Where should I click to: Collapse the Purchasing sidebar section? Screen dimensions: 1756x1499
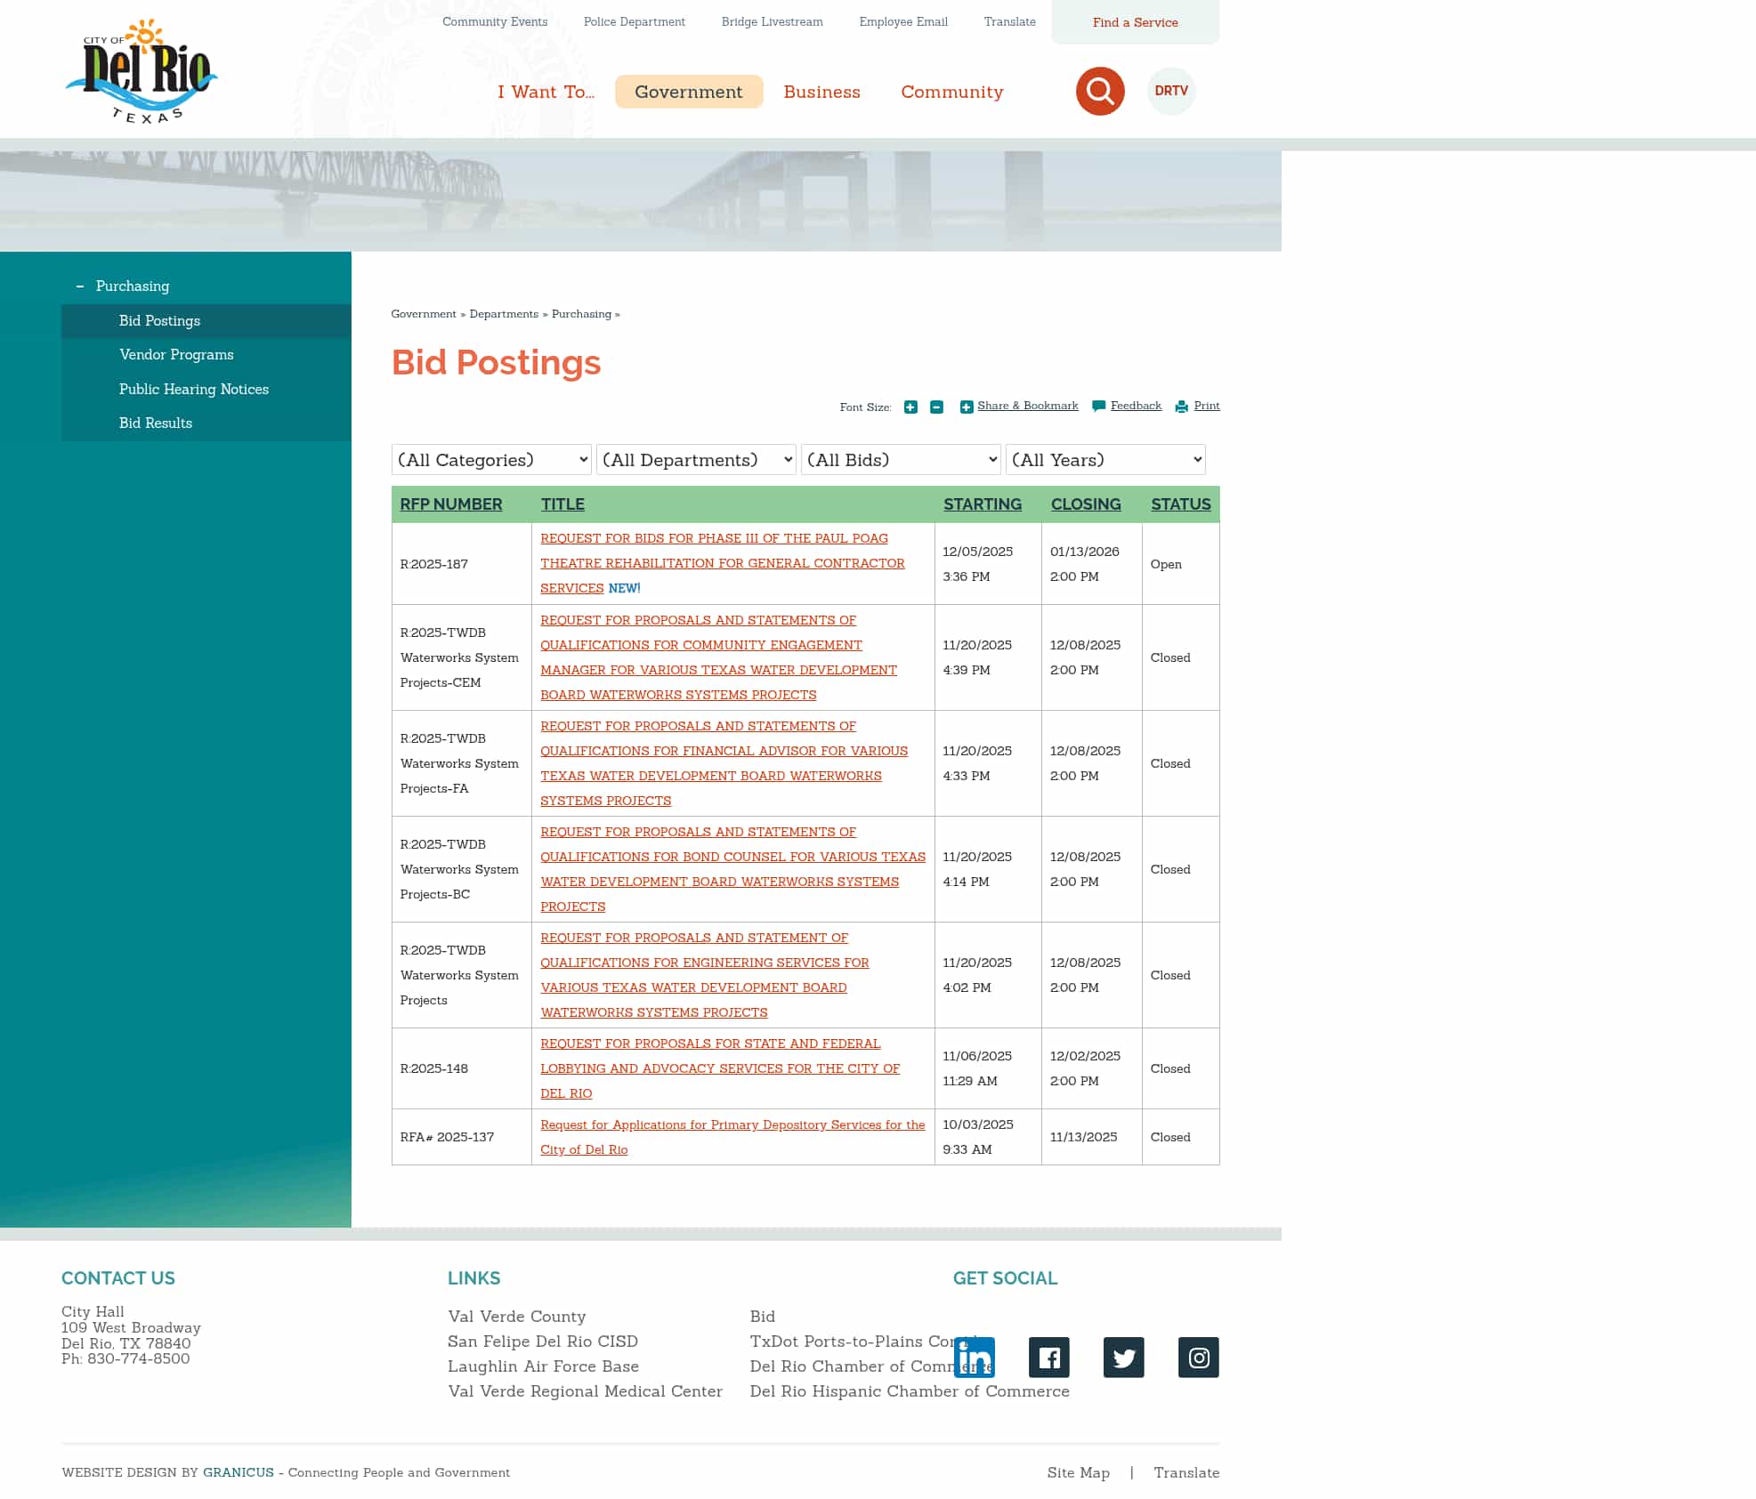[79, 286]
